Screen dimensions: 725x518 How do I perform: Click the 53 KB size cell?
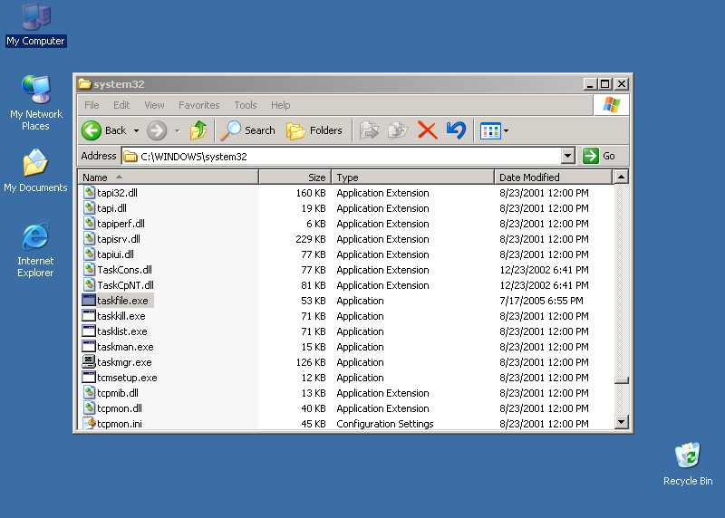313,301
